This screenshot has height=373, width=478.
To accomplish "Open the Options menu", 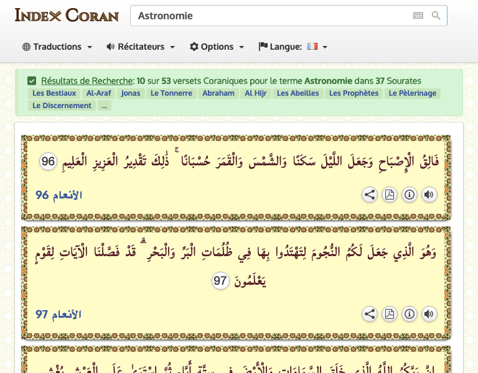I will (x=217, y=47).
